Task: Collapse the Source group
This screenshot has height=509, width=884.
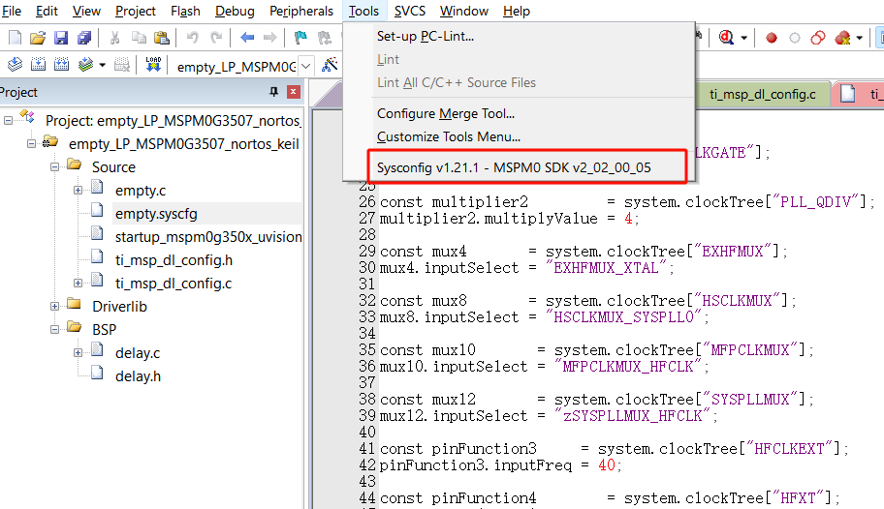Action: coord(54,166)
